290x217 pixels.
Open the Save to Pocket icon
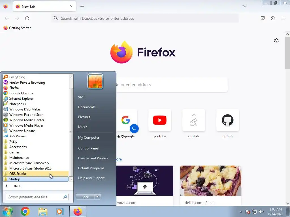(263, 18)
